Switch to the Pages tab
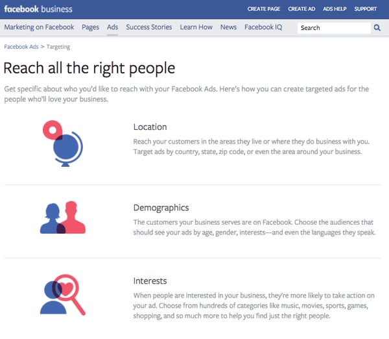389x339 pixels. [x=90, y=27]
